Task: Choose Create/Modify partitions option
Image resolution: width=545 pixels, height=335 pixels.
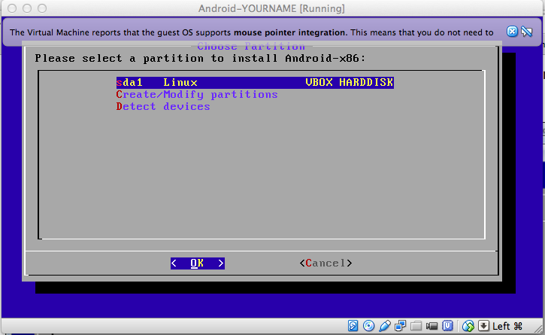Action: (x=197, y=95)
